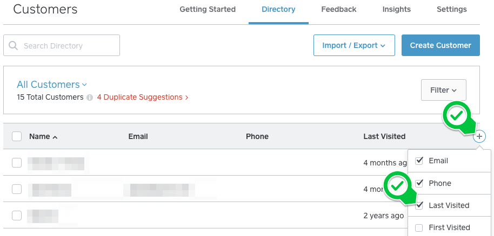
Task: Enable the First Visited column checkbox
Action: 419,227
